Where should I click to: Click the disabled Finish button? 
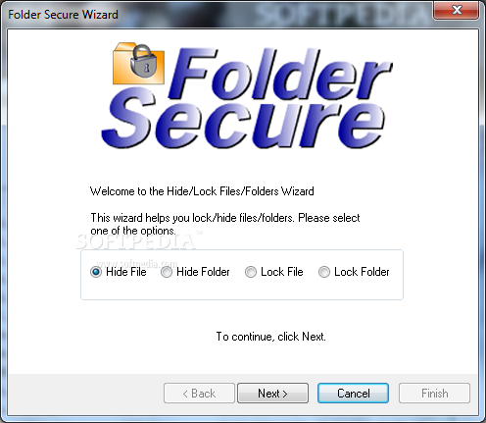434,393
